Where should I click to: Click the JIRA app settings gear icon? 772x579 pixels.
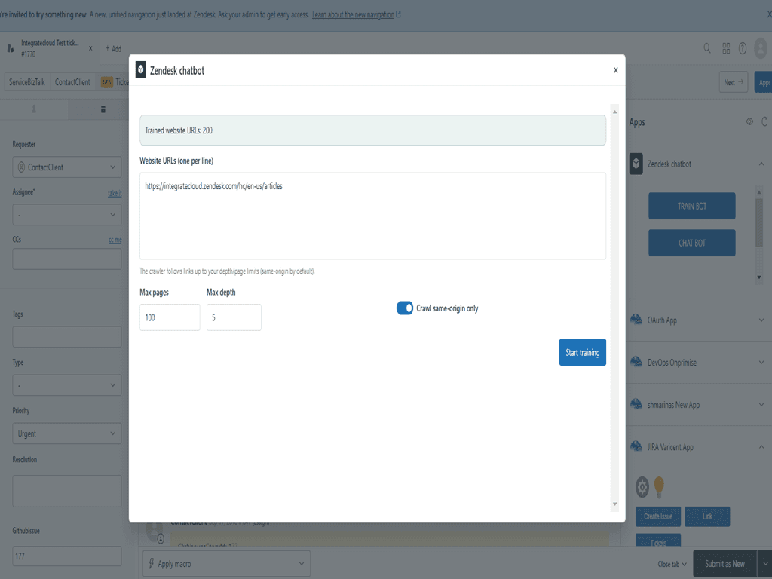coord(642,487)
